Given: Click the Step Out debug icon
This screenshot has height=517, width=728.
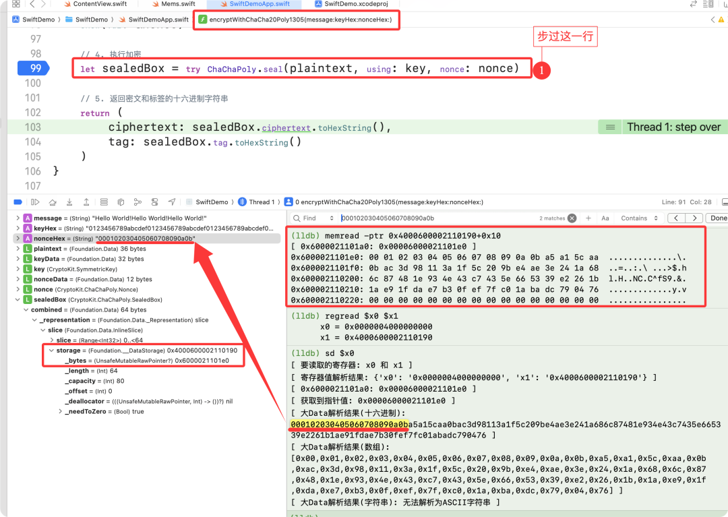Looking at the screenshot, I should (86, 202).
